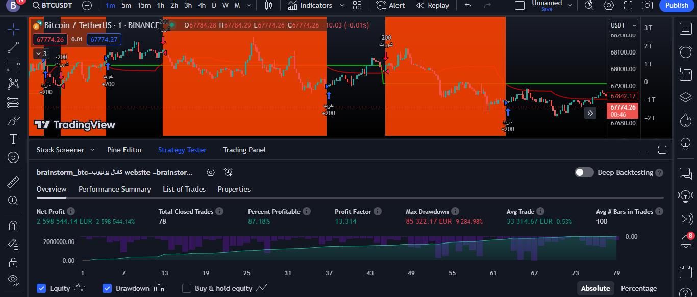Select the crosshair cursor tool
Screen dimensions: 697x297
pos(13,29)
